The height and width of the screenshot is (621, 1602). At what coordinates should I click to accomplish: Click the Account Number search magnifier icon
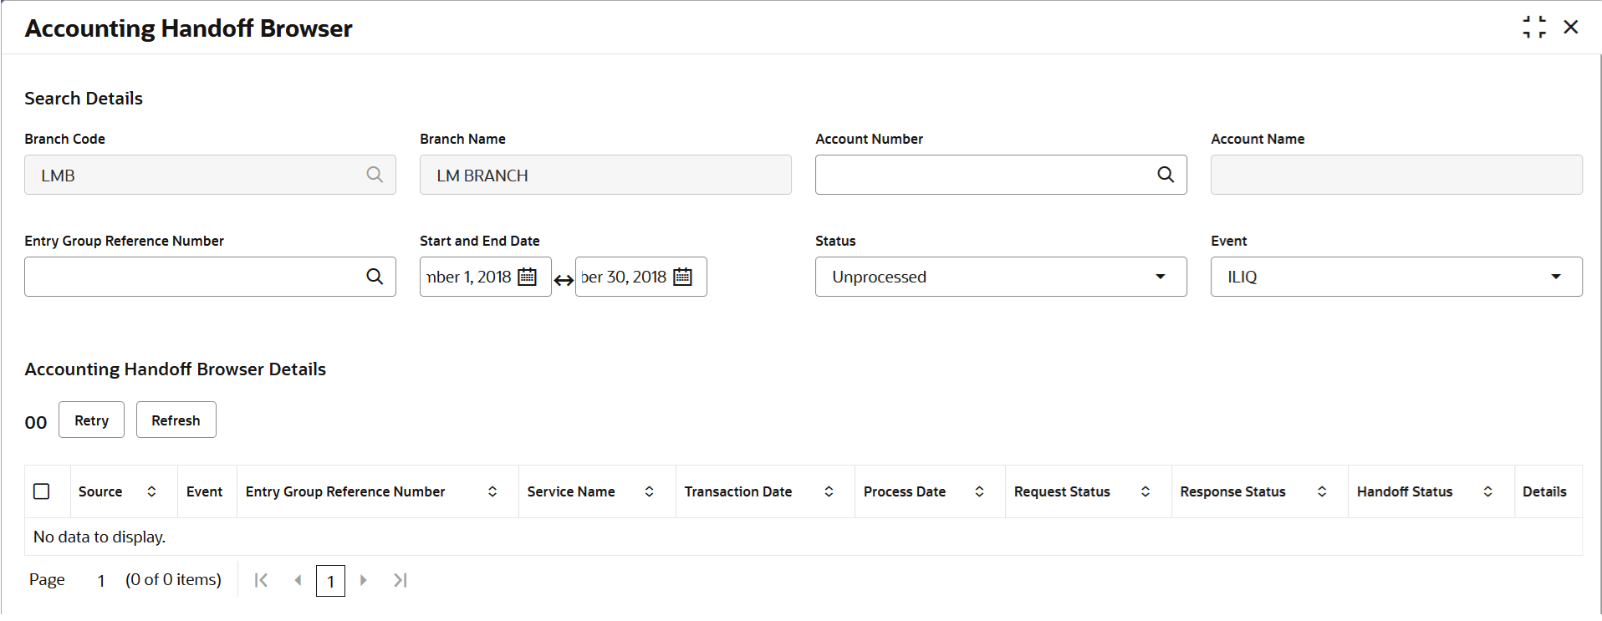pyautogui.click(x=1166, y=175)
